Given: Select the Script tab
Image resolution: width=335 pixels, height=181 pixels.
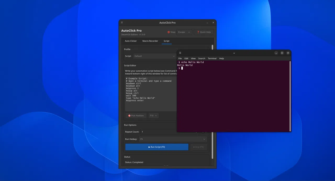Looking at the screenshot, I should [x=166, y=41].
